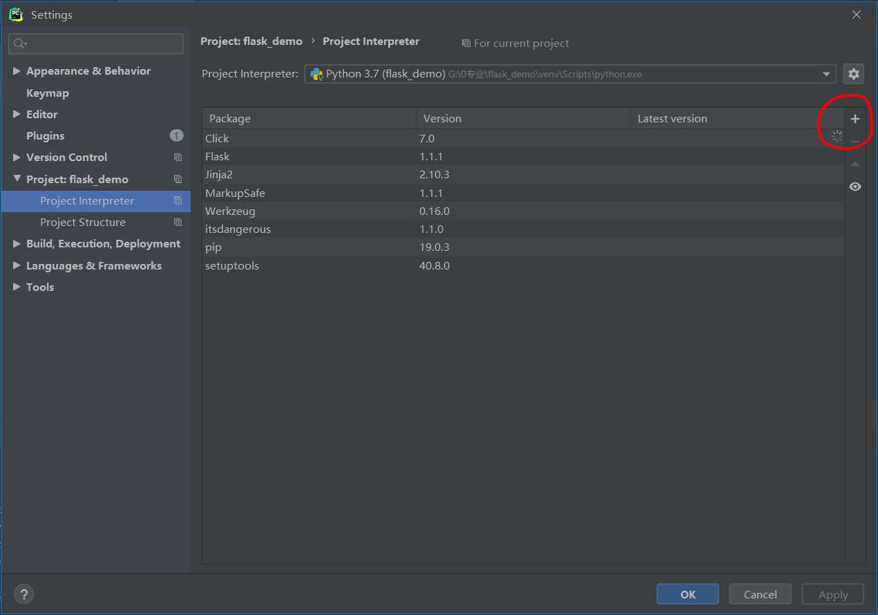Collapse the Project: flask_demo section

tap(17, 179)
